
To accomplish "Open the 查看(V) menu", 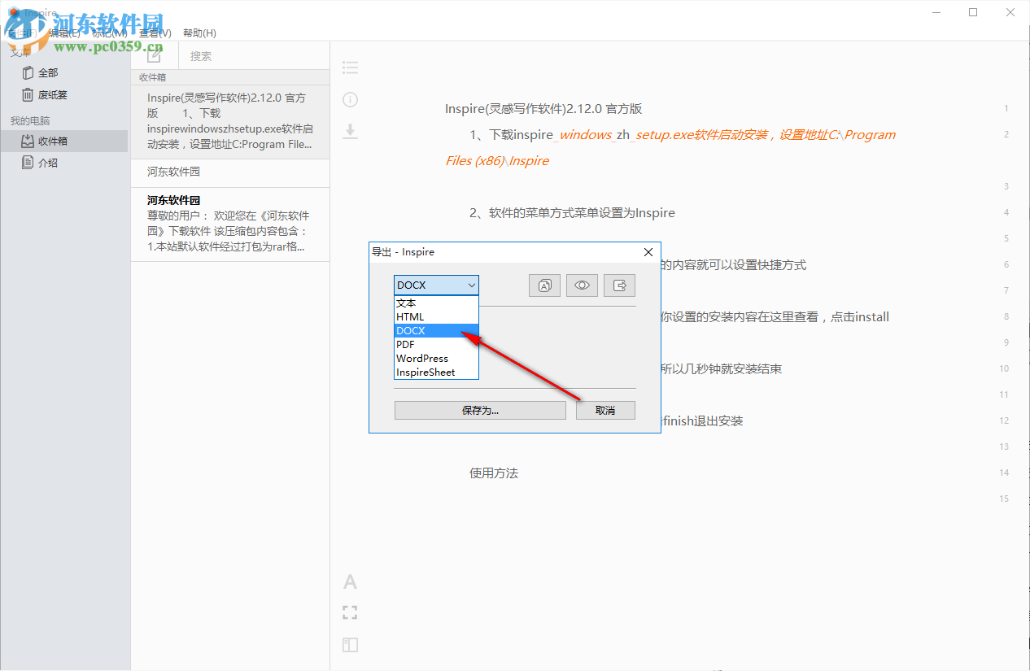I will tap(155, 33).
